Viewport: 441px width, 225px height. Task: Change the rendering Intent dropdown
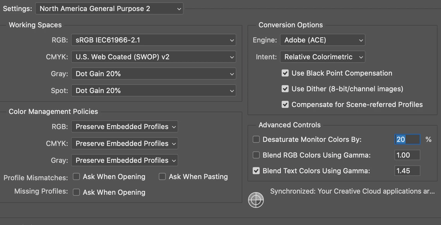coord(322,57)
